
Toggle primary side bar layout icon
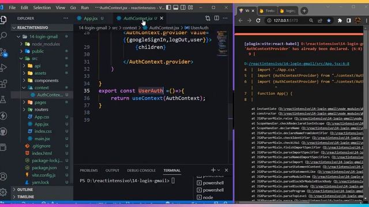click(168, 7)
